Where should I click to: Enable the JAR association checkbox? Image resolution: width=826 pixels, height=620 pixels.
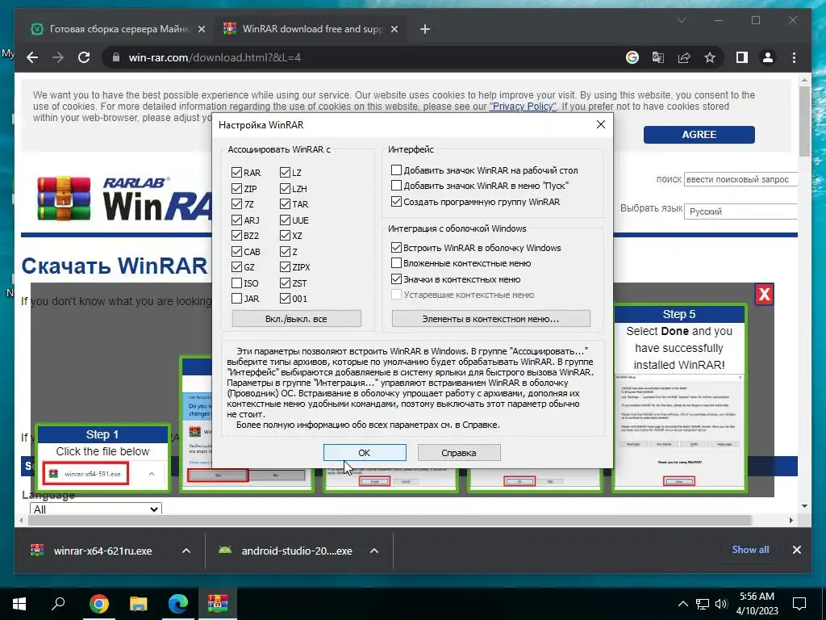[x=236, y=299]
